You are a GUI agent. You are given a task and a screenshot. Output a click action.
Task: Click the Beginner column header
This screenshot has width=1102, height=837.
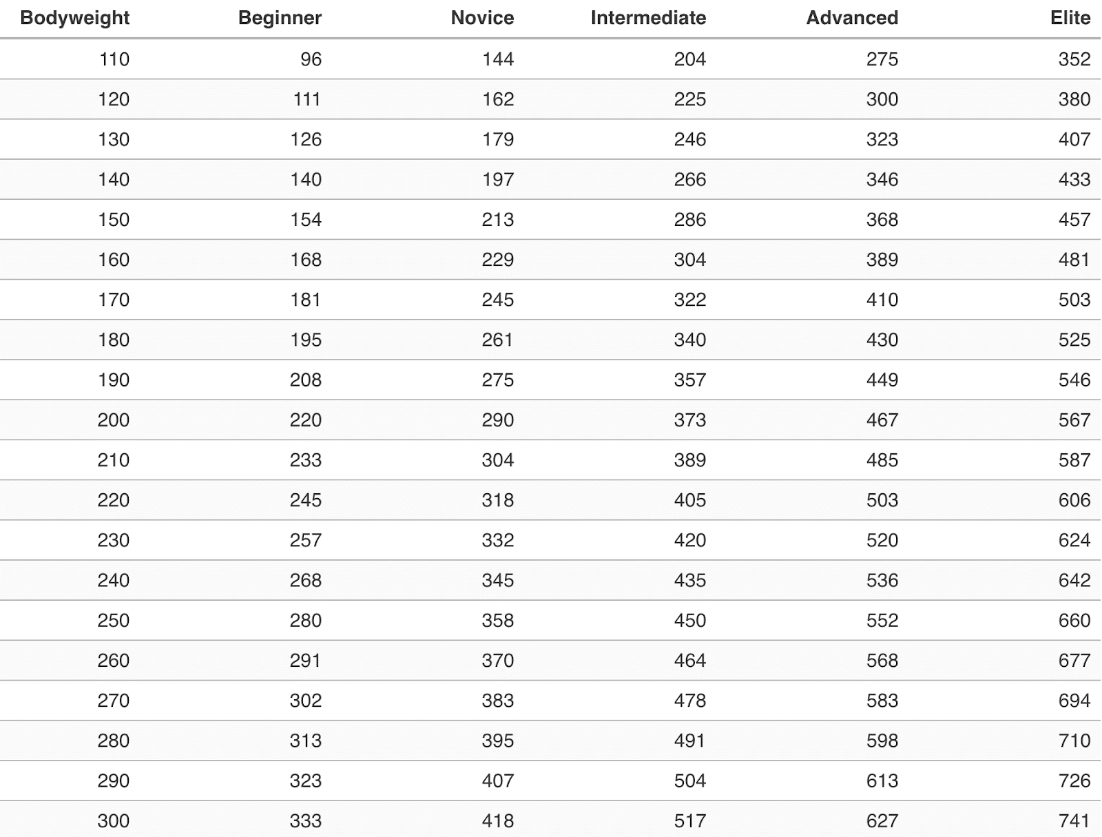click(x=280, y=18)
